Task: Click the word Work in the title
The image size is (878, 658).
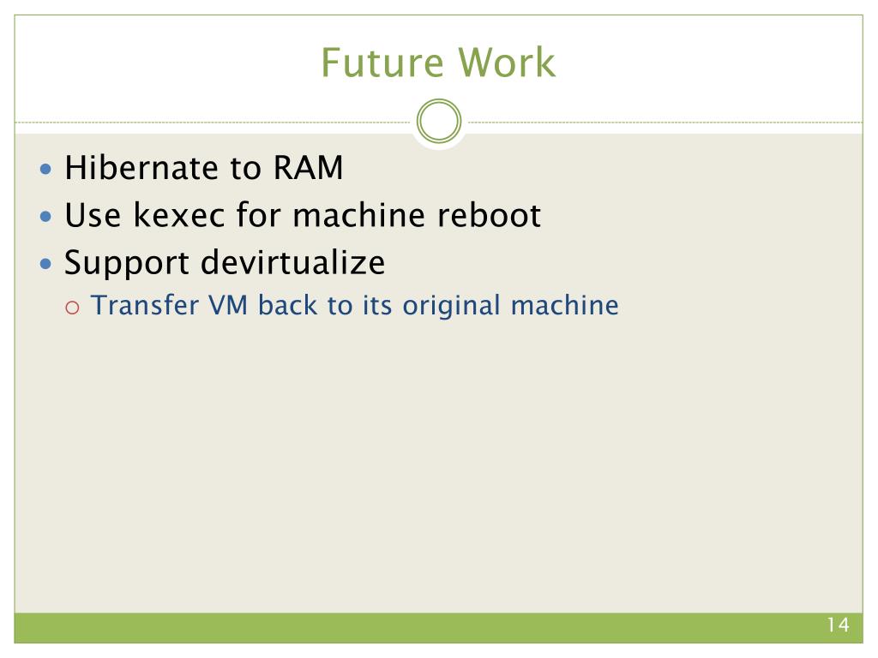Action: (x=507, y=62)
